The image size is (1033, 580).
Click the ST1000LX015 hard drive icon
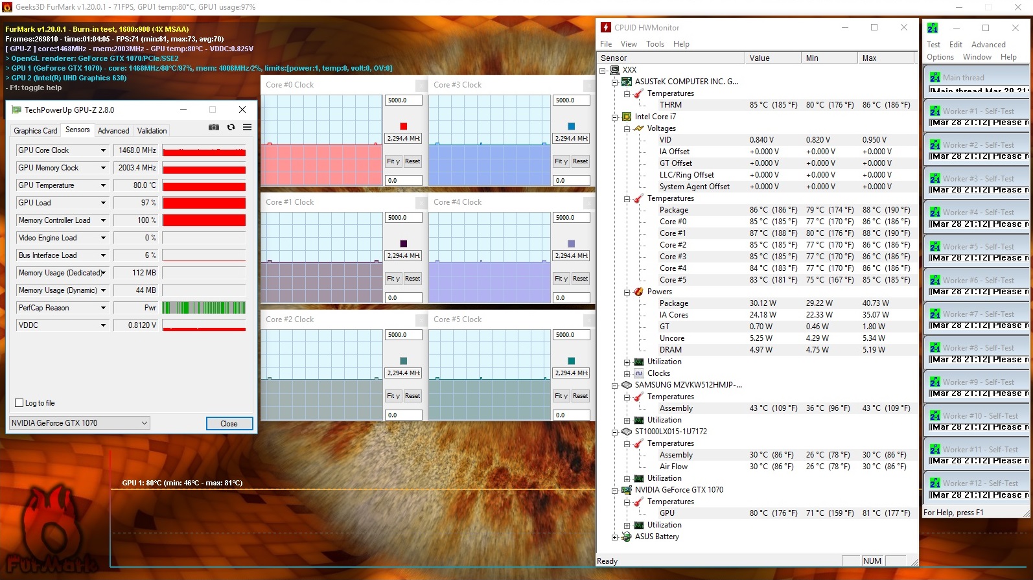(x=627, y=432)
